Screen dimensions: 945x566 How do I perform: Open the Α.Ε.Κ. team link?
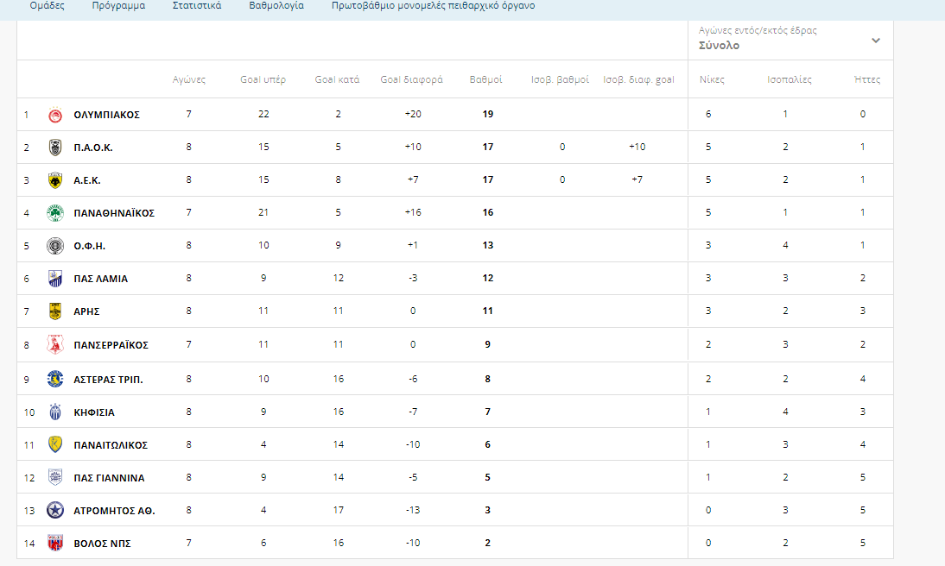tap(86, 180)
